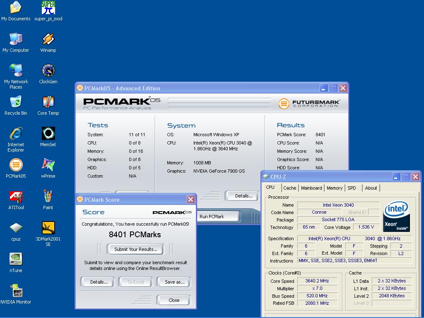Image resolution: width=424 pixels, height=318 pixels.
Task: Open the Mainboard tab
Action: coord(311,188)
